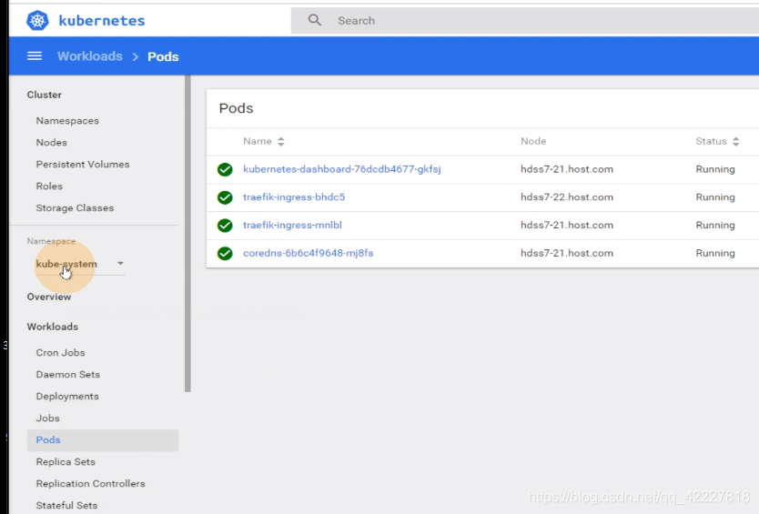
Task: Click the magnifier search icon
Action: click(315, 20)
